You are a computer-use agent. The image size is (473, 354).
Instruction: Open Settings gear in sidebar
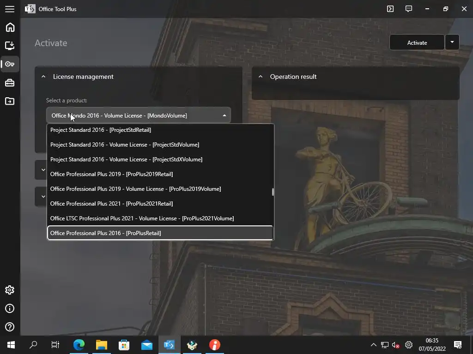[10, 290]
